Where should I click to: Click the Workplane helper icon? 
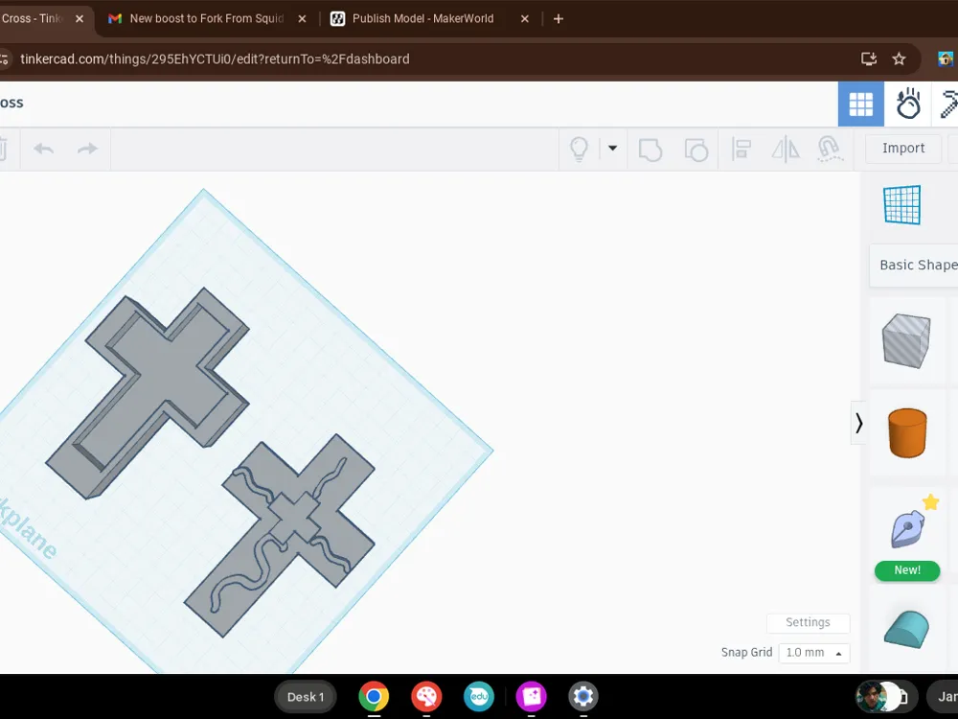point(901,204)
